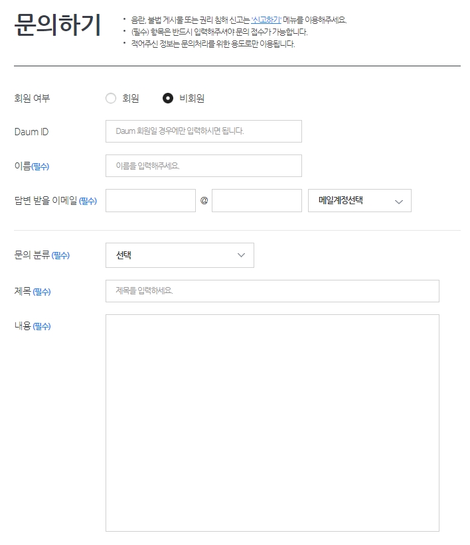Click the notice about (필수) 항목
This screenshot has width=470, height=545.
[219, 32]
